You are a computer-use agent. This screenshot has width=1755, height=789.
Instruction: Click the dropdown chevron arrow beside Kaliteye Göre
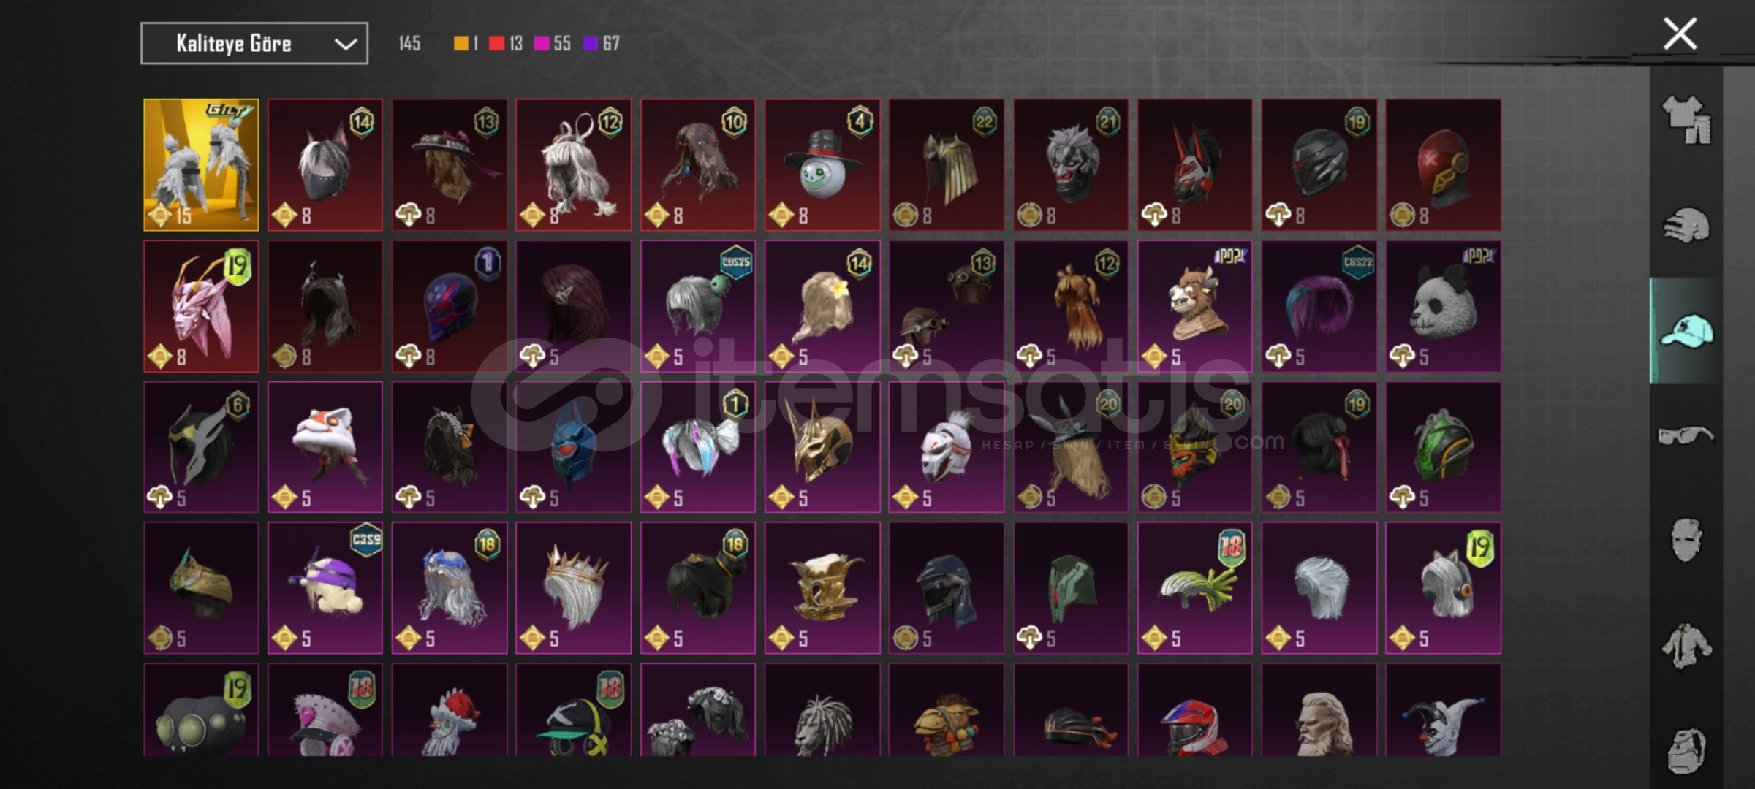345,45
